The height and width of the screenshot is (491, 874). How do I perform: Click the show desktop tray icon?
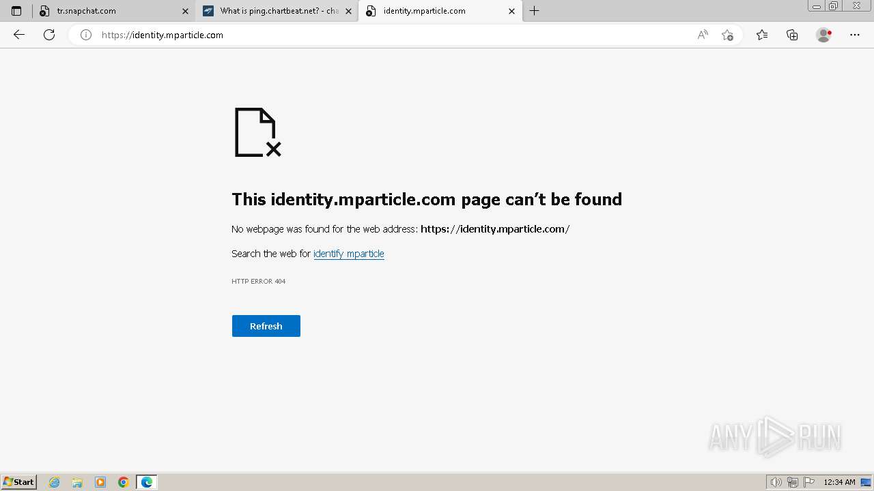pyautogui.click(x=866, y=482)
